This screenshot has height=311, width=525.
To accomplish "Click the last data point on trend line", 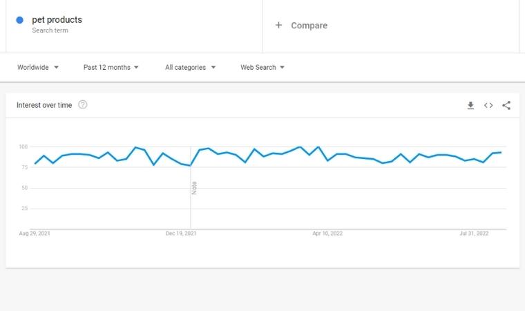I will 501,153.
